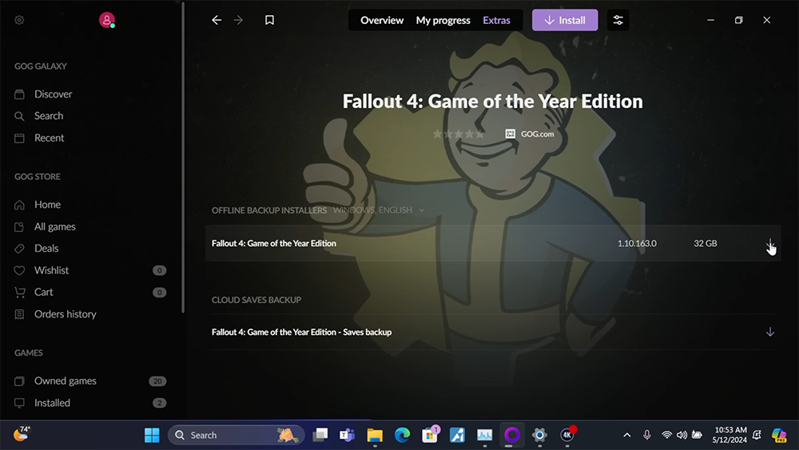This screenshot has width=799, height=450.
Task: Open Discover in the sidebar
Action: [53, 94]
